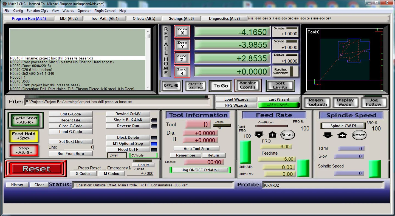
Task: Click the Display Mode button
Action: 345,102
